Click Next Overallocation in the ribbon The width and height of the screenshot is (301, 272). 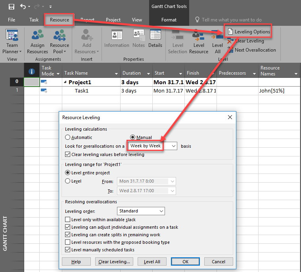[x=251, y=50]
